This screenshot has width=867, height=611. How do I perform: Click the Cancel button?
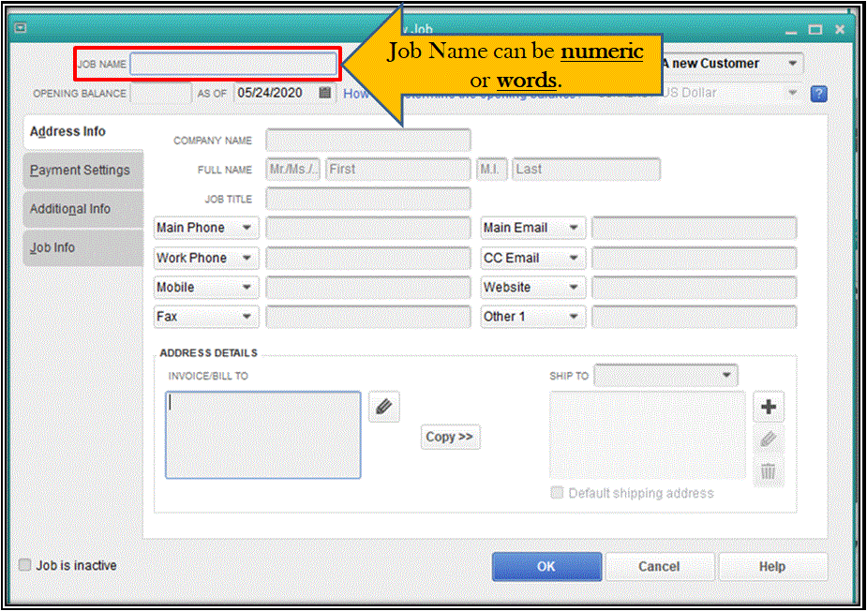[659, 566]
